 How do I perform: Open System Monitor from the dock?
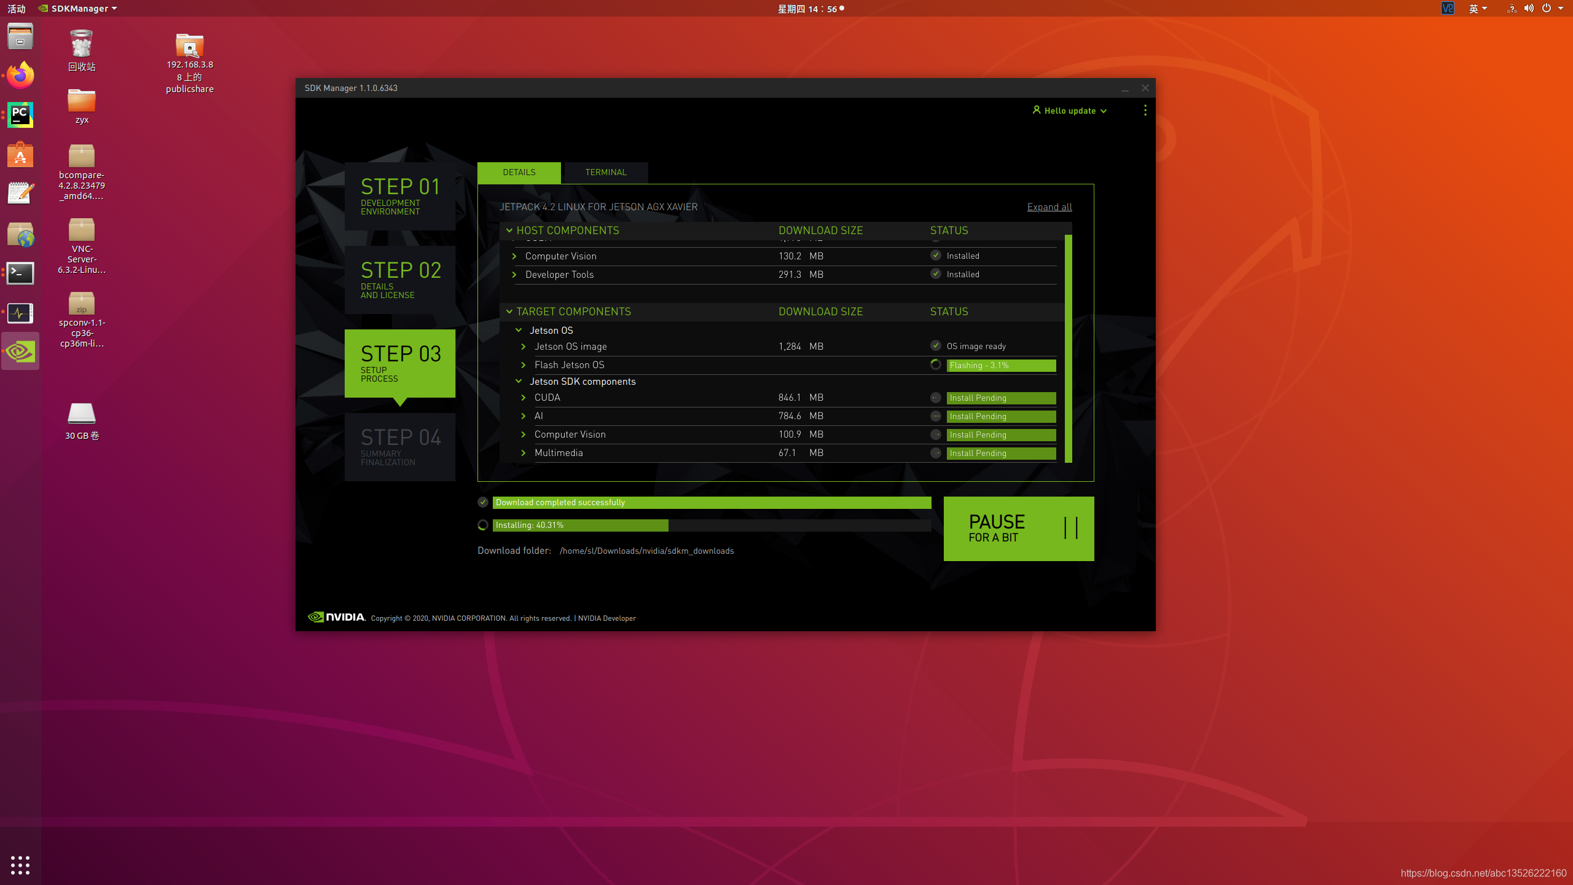point(20,313)
